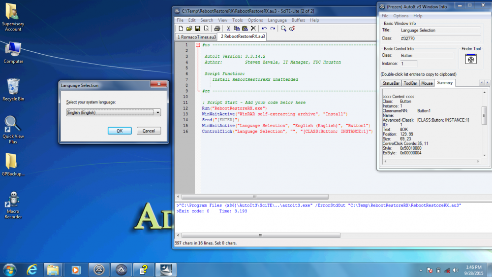Create a new file in SciTE toolbar
Screen dimensions: 492x277
(x=181, y=29)
